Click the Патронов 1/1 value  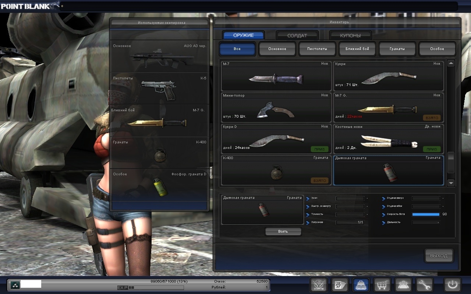point(360,223)
